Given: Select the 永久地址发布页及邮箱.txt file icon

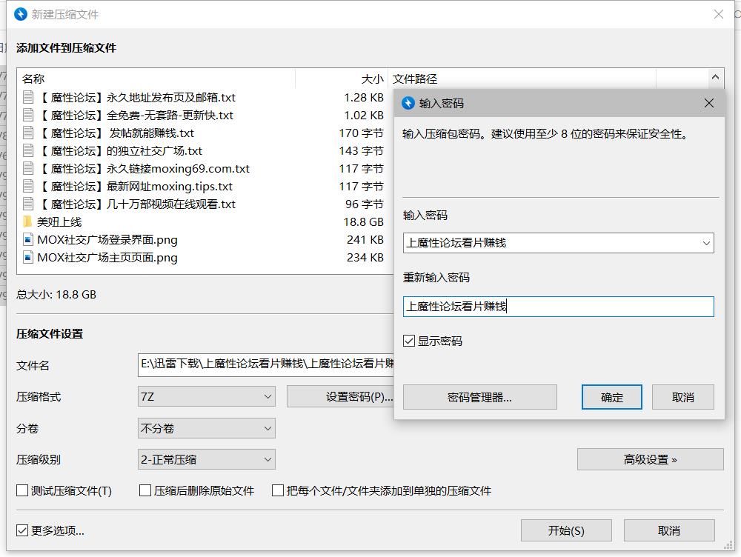Looking at the screenshot, I should (28, 97).
